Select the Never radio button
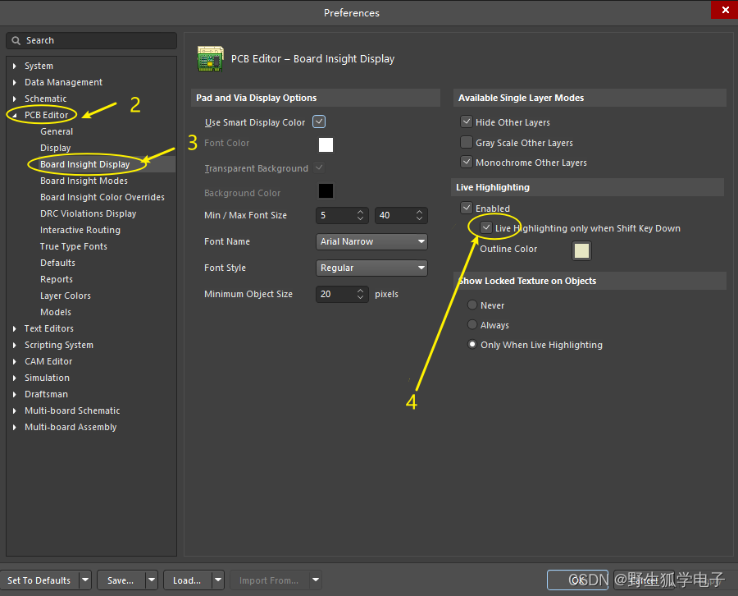This screenshot has height=596, width=738. [472, 305]
